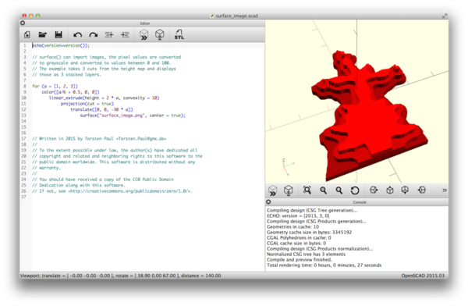Click line number 27 in the gutter
This screenshot has width=468, height=306.
pos(24,197)
